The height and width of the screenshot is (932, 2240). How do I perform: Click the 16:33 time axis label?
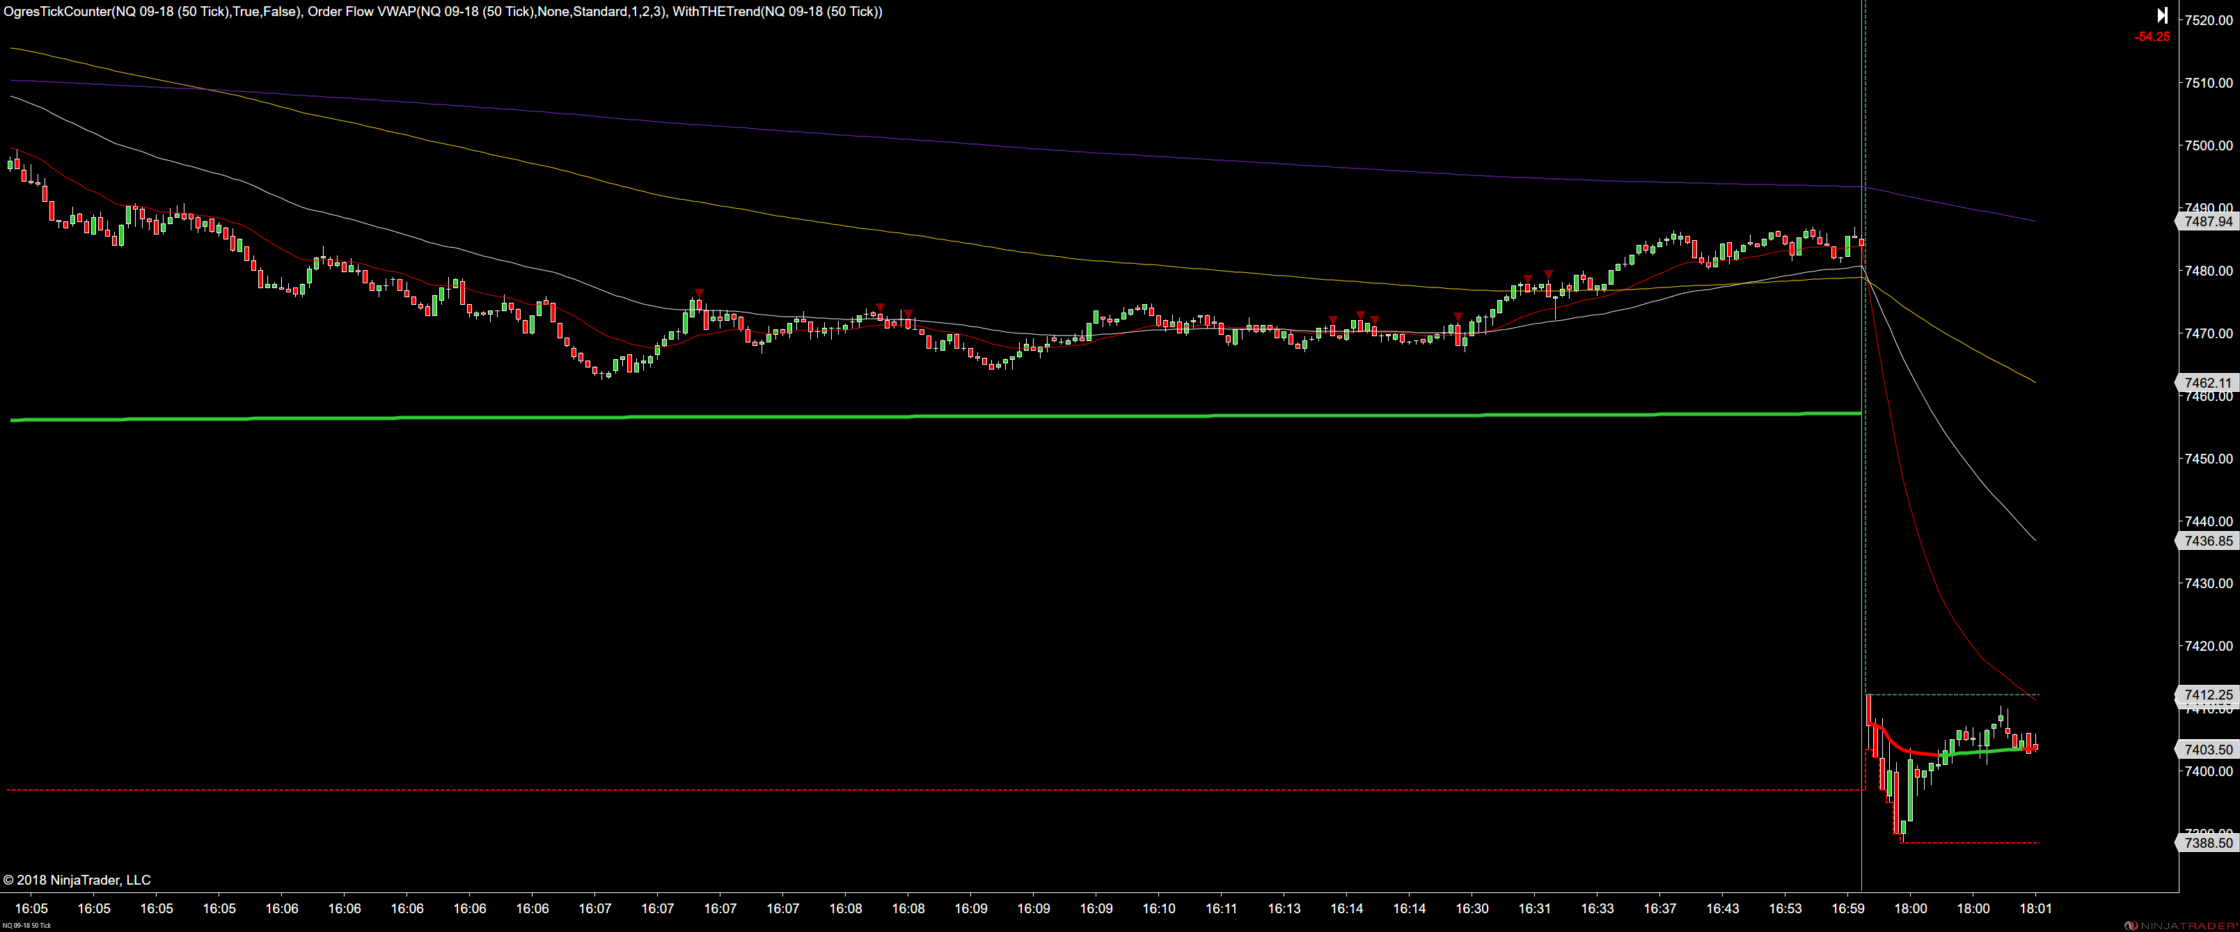tap(1597, 908)
